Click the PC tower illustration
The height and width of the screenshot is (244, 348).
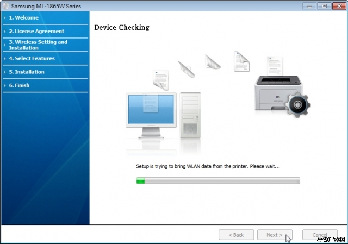coord(190,115)
